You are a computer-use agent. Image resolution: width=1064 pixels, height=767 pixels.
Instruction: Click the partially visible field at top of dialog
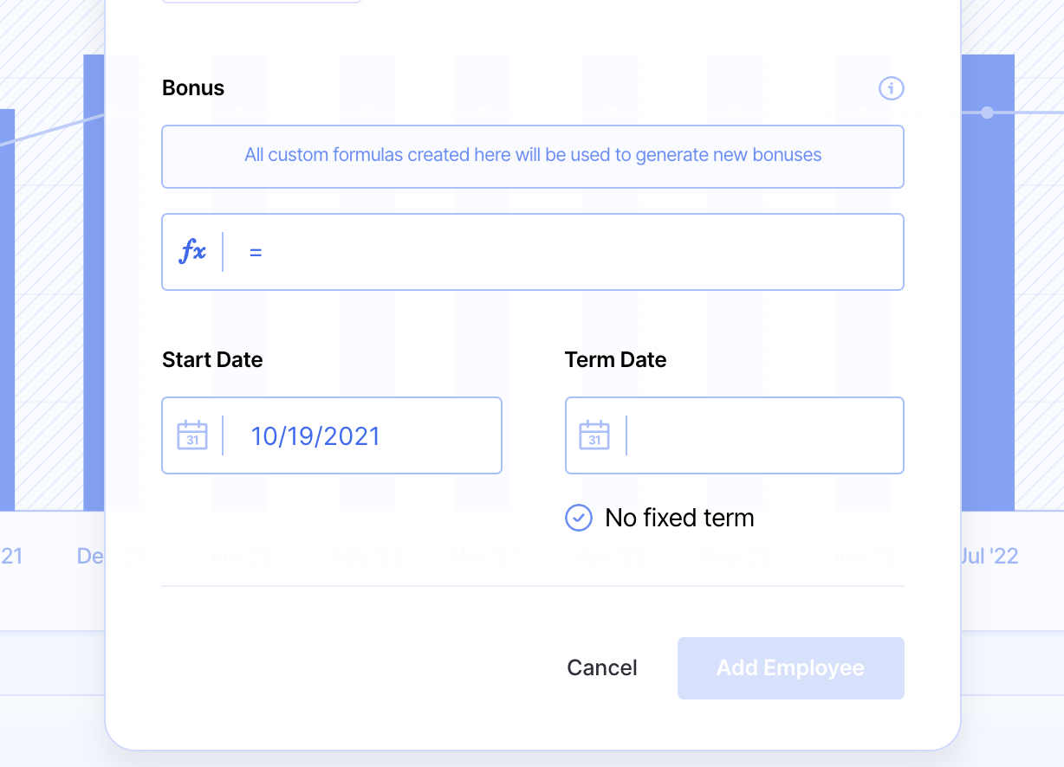(262, 2)
